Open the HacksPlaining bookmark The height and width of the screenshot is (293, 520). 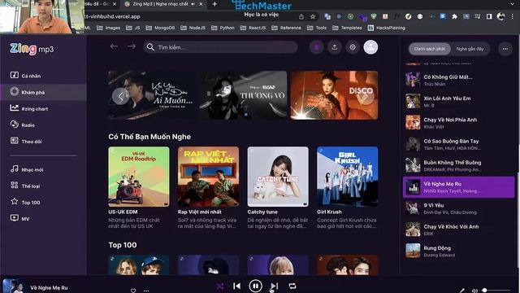pos(387,28)
